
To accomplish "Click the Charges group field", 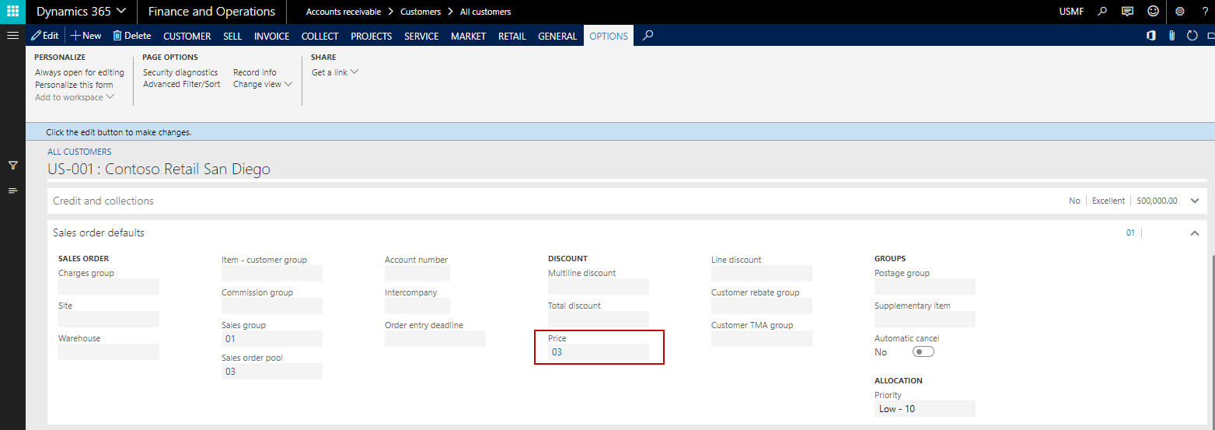I will [x=109, y=286].
